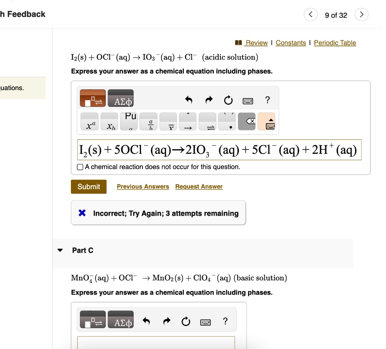Go to the next question page
The image size is (386, 349).
click(x=361, y=14)
